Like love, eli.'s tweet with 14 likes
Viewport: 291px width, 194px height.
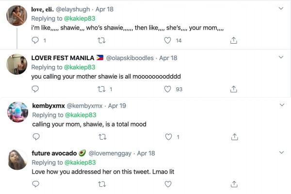point(168,40)
